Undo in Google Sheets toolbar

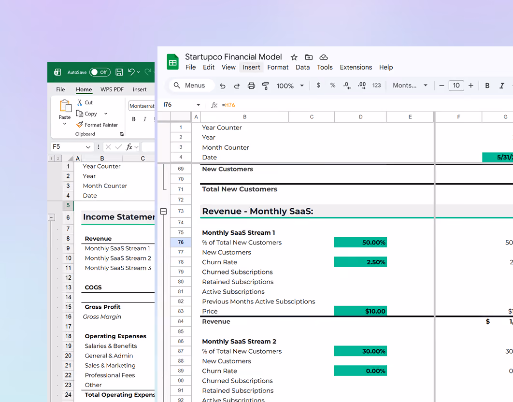pos(223,86)
